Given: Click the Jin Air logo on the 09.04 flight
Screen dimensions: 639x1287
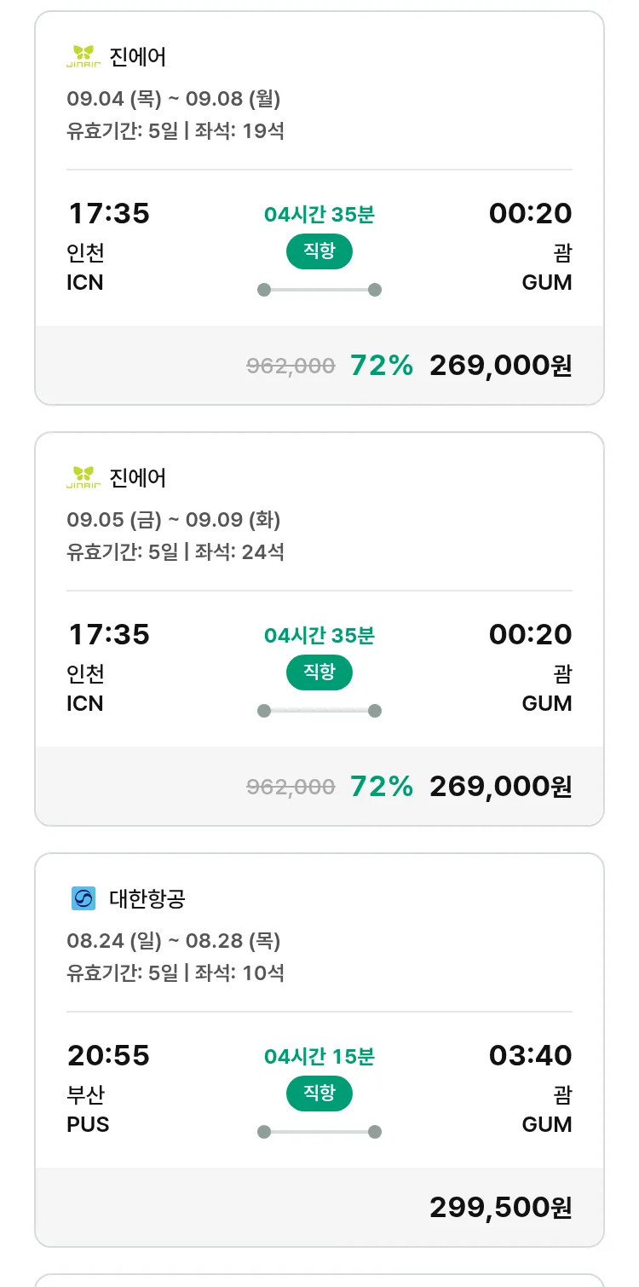Looking at the screenshot, I should tap(83, 57).
